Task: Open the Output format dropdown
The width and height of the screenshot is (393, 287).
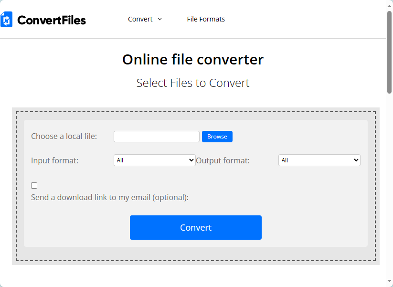Action: [319, 160]
